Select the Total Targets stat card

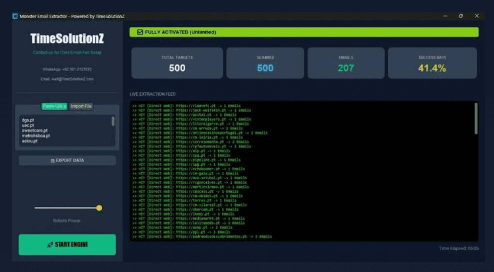click(x=177, y=63)
